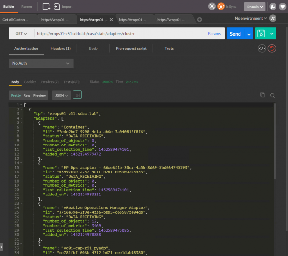This screenshot has width=288, height=256.
Task: Click the "vRealize Operations Manager Adapter" name value
Action: (105, 208)
